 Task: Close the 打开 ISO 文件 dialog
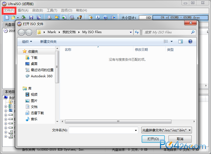pyautogui.click(x=190, y=23)
